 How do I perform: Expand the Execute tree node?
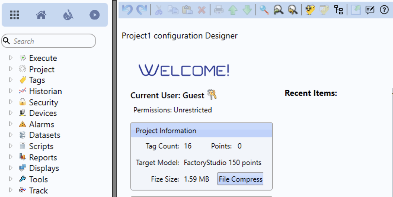(11, 58)
